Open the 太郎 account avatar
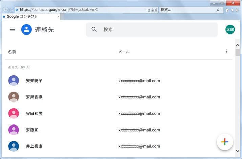242x159 pixels. coord(230,29)
